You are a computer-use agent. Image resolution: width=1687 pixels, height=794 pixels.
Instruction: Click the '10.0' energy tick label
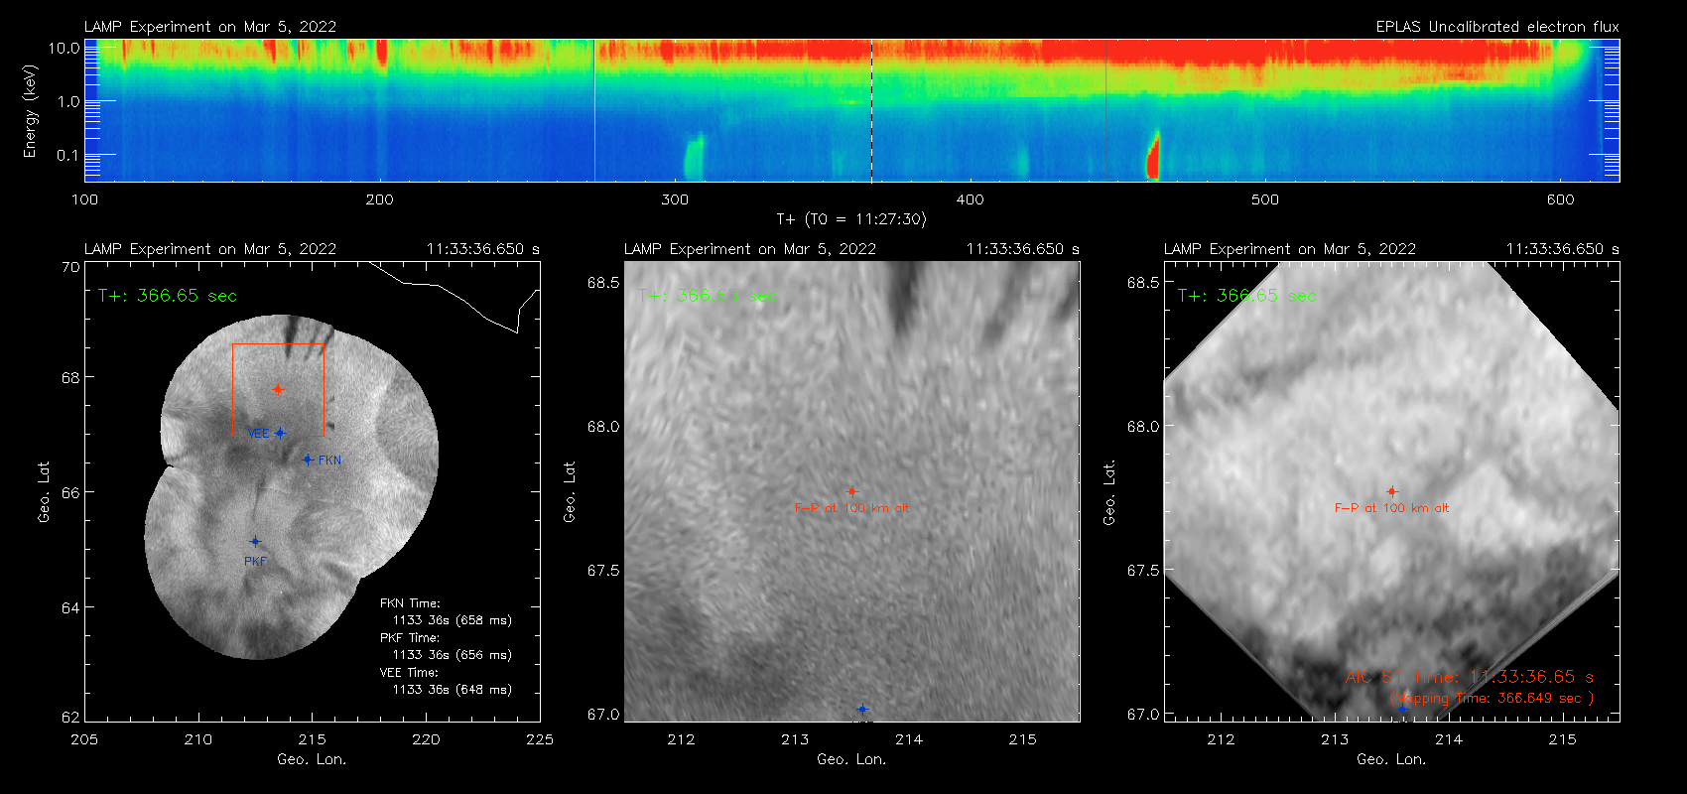(65, 48)
